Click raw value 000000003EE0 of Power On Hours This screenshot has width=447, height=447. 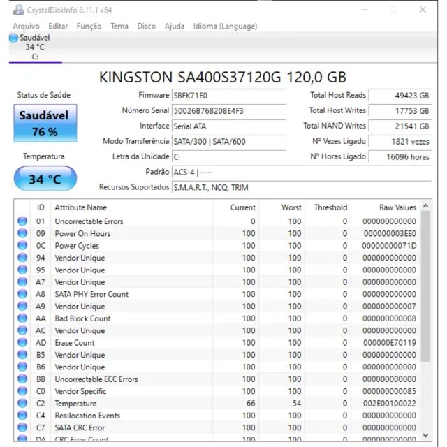[x=390, y=233]
